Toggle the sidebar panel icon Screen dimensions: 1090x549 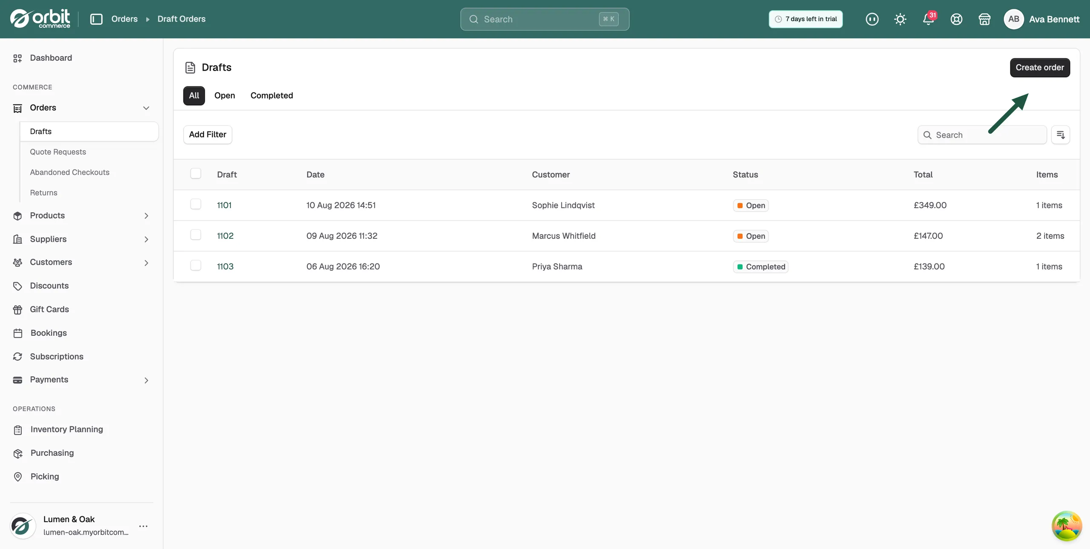click(x=96, y=19)
